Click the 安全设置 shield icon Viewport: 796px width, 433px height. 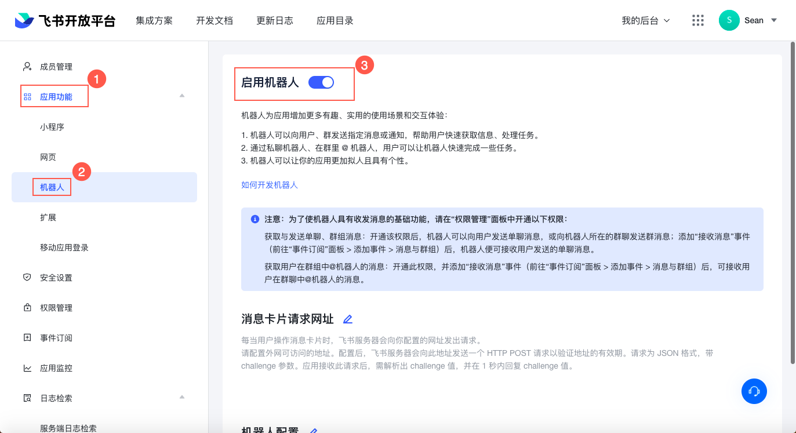coord(27,278)
